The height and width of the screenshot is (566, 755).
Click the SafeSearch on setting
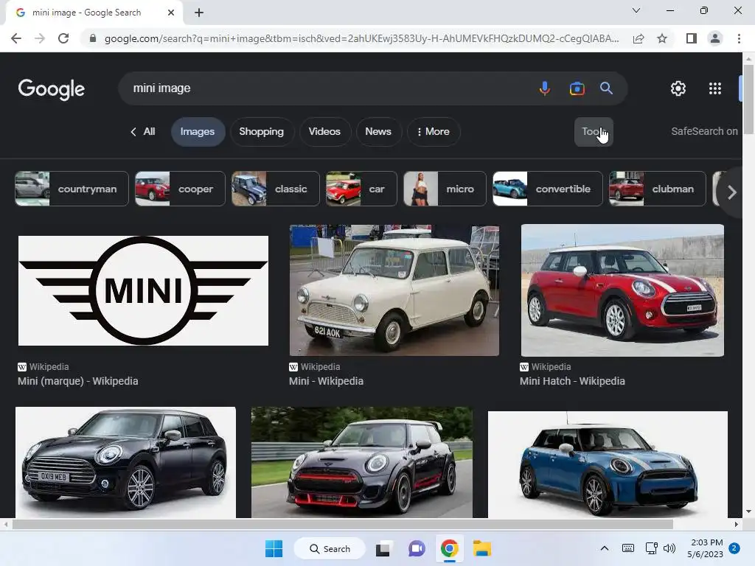point(704,131)
